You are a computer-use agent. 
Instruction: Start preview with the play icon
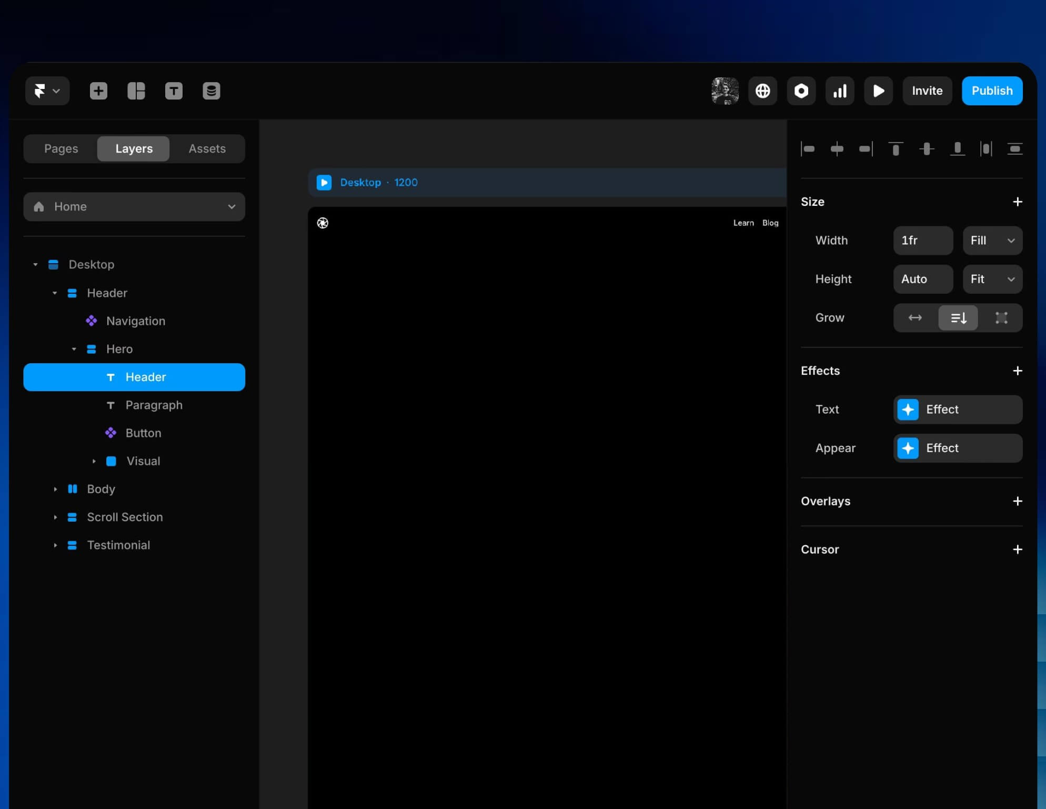pyautogui.click(x=878, y=91)
